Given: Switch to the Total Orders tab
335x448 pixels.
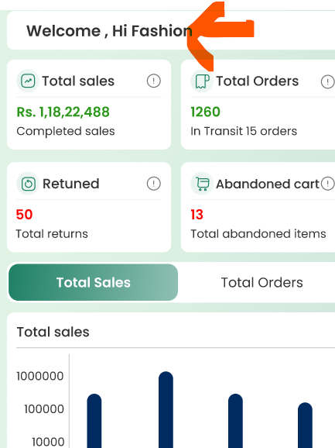Looking at the screenshot, I should click(262, 282).
